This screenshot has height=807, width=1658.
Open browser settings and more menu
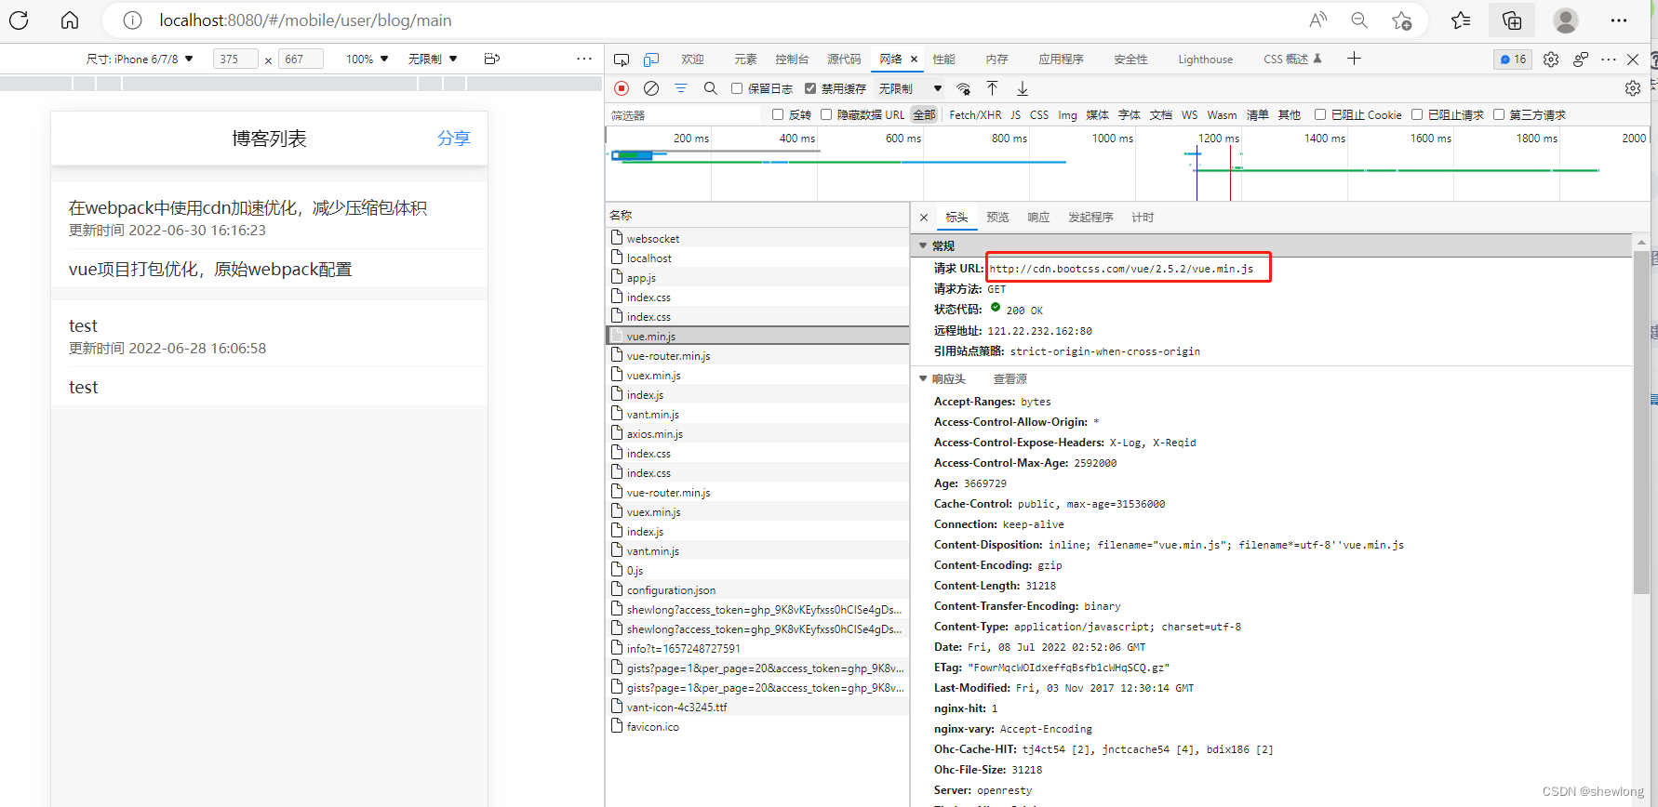click(1619, 20)
